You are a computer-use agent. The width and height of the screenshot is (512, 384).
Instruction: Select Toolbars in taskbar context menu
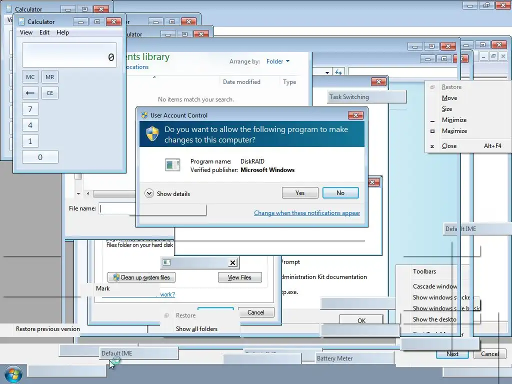click(424, 271)
